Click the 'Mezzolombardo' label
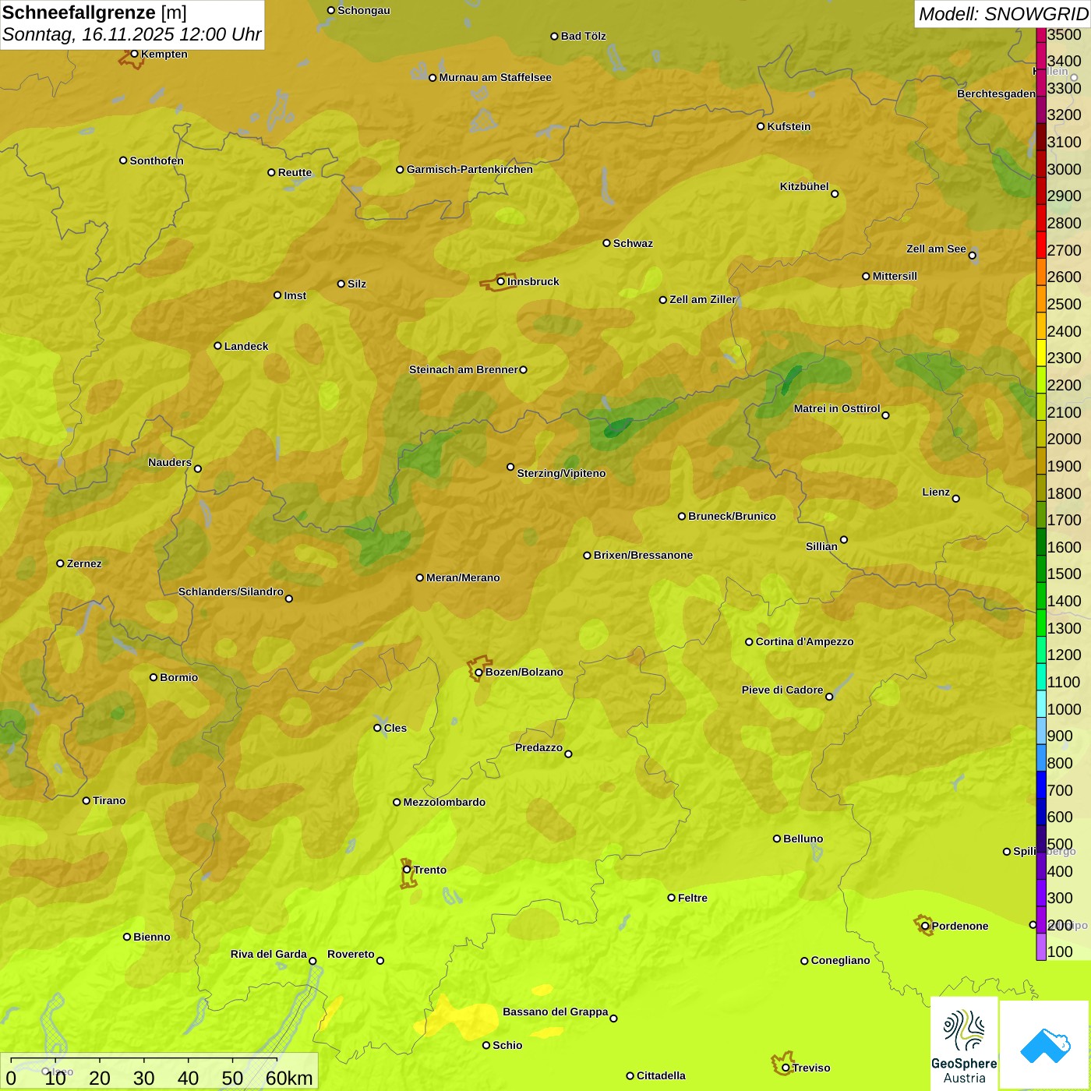This screenshot has height=1091, width=1091. coord(444,802)
